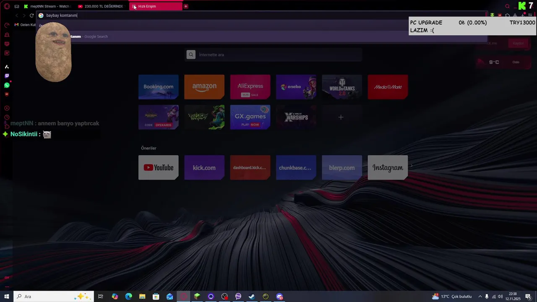Click the search magnifier beside Internette ara
Viewport: 537px width, 302px height.
coord(191,55)
